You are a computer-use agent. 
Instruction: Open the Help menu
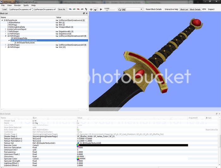pos(33,5)
